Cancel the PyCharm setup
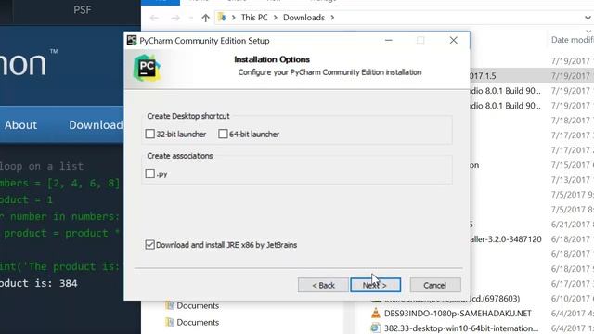This screenshot has width=594, height=334. (435, 285)
